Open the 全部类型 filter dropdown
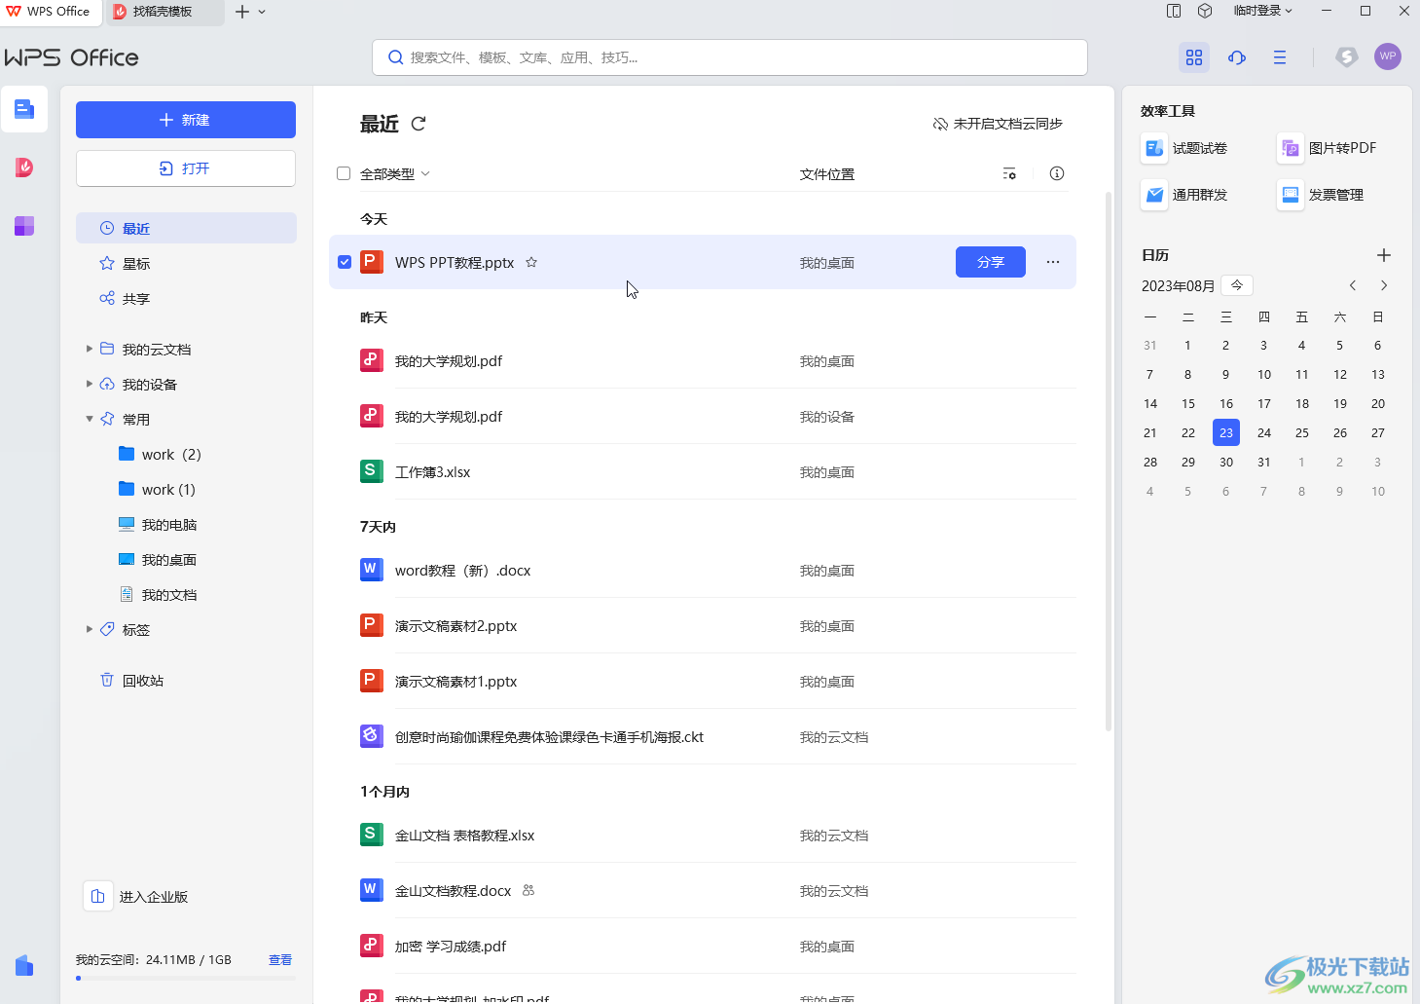The width and height of the screenshot is (1420, 1004). [x=395, y=174]
